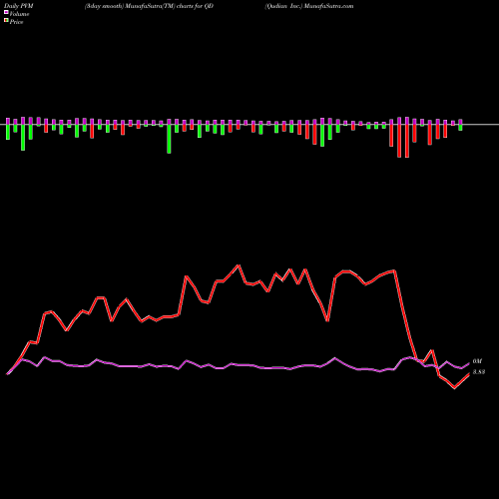Click the '(3day smooth) MunafaSutra(TM) charts for QD' heading
The height and width of the screenshot is (499, 499).
pyautogui.click(x=149, y=6)
